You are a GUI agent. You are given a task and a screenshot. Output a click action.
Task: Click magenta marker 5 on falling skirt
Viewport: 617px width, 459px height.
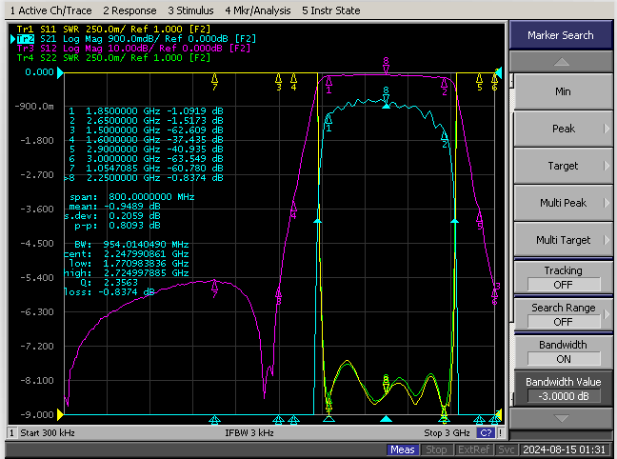pos(479,220)
